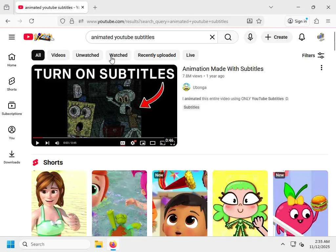Go back in browser
This screenshot has height=252, width=336.
click(x=8, y=21)
